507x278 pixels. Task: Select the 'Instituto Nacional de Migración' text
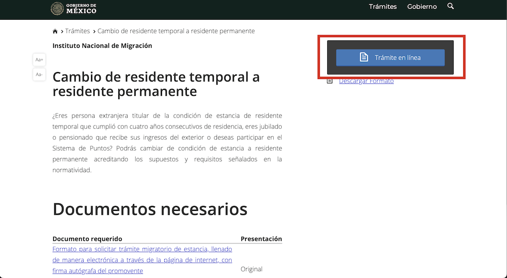(x=102, y=46)
